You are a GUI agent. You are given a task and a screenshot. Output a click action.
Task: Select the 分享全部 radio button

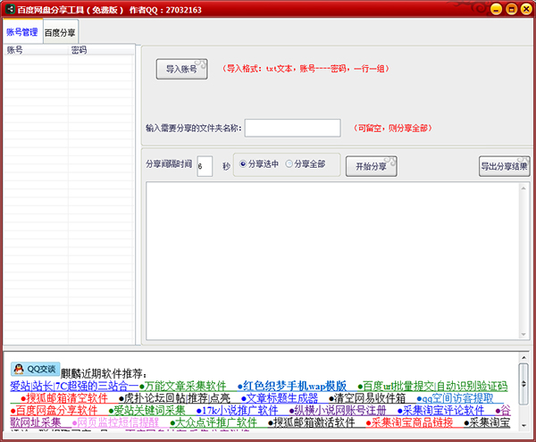289,165
